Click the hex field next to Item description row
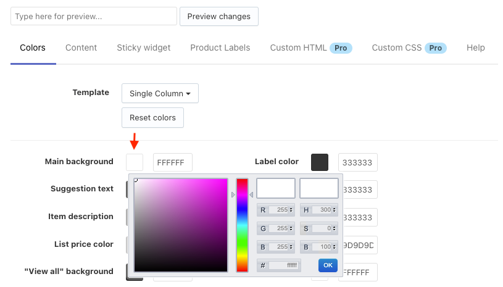The image size is (503, 287). tap(360, 217)
